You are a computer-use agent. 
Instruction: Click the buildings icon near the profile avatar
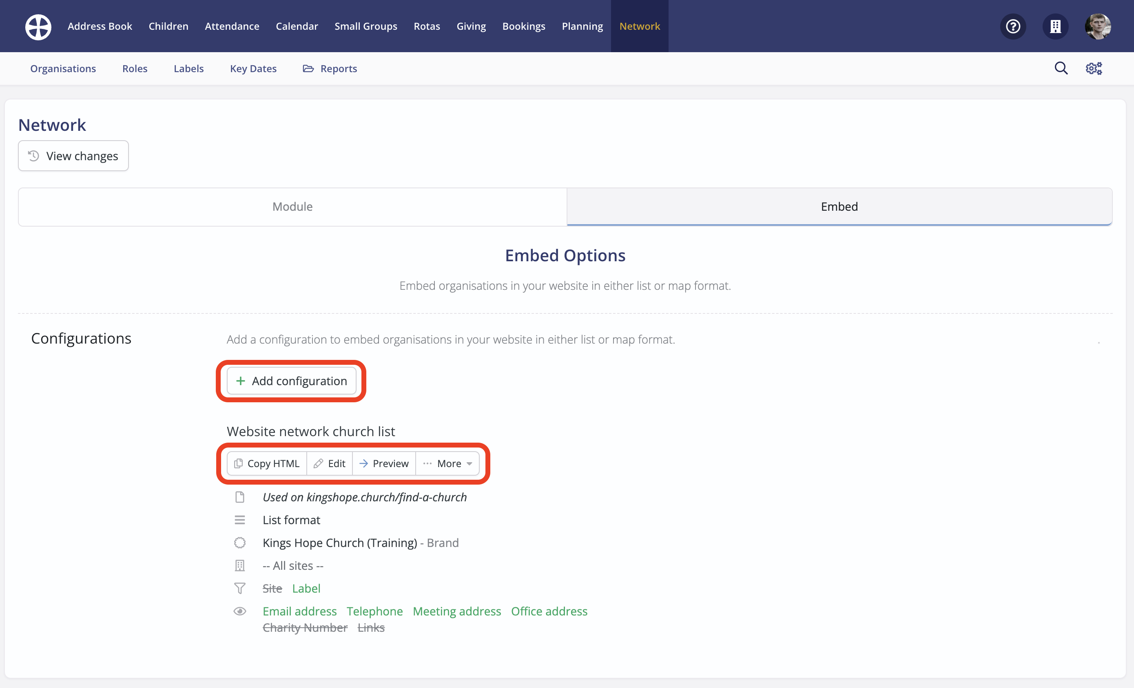coord(1055,26)
